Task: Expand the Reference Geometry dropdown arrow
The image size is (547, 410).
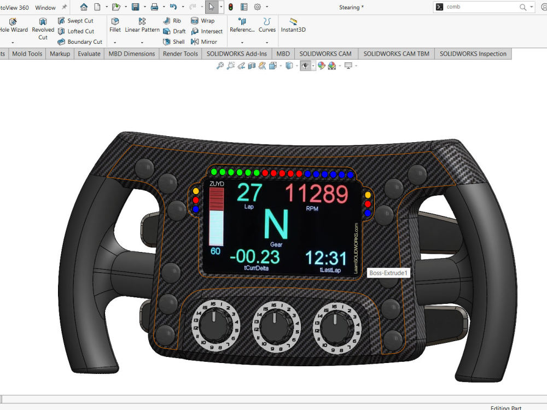Action: (242, 43)
